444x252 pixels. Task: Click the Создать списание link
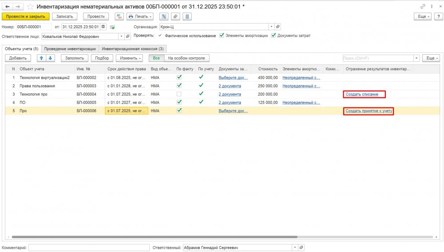362,94
